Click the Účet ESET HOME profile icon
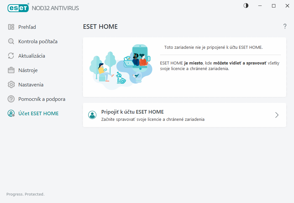Image resolution: width=294 pixels, height=203 pixels. coord(11,114)
